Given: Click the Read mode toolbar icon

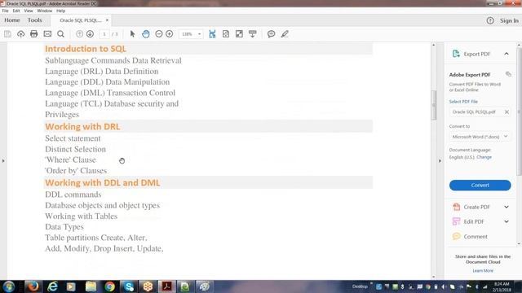Looking at the screenshot, I should (252, 34).
